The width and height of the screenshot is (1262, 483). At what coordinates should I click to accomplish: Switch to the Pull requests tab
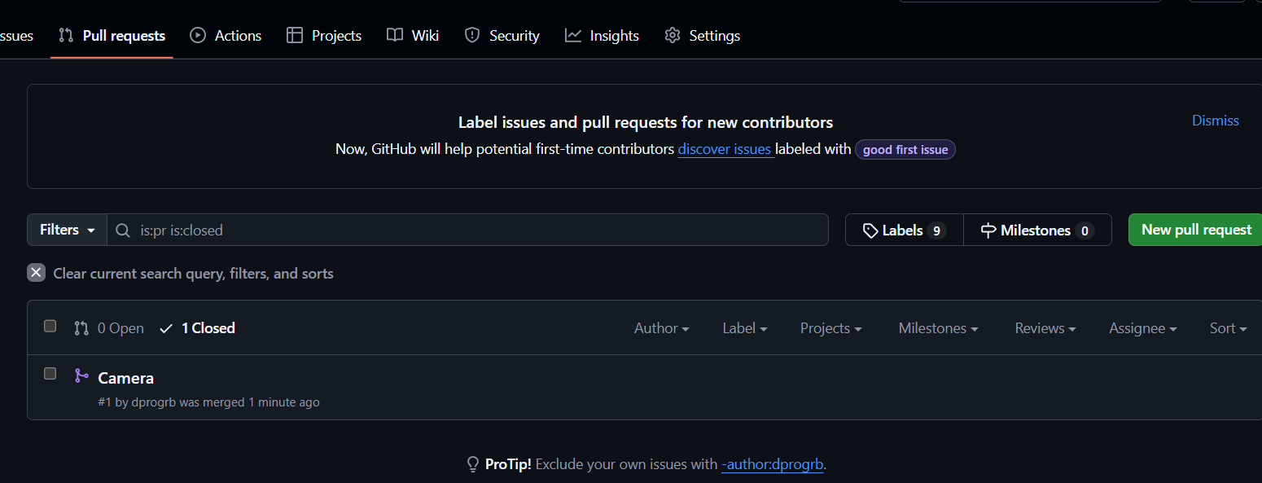click(112, 36)
